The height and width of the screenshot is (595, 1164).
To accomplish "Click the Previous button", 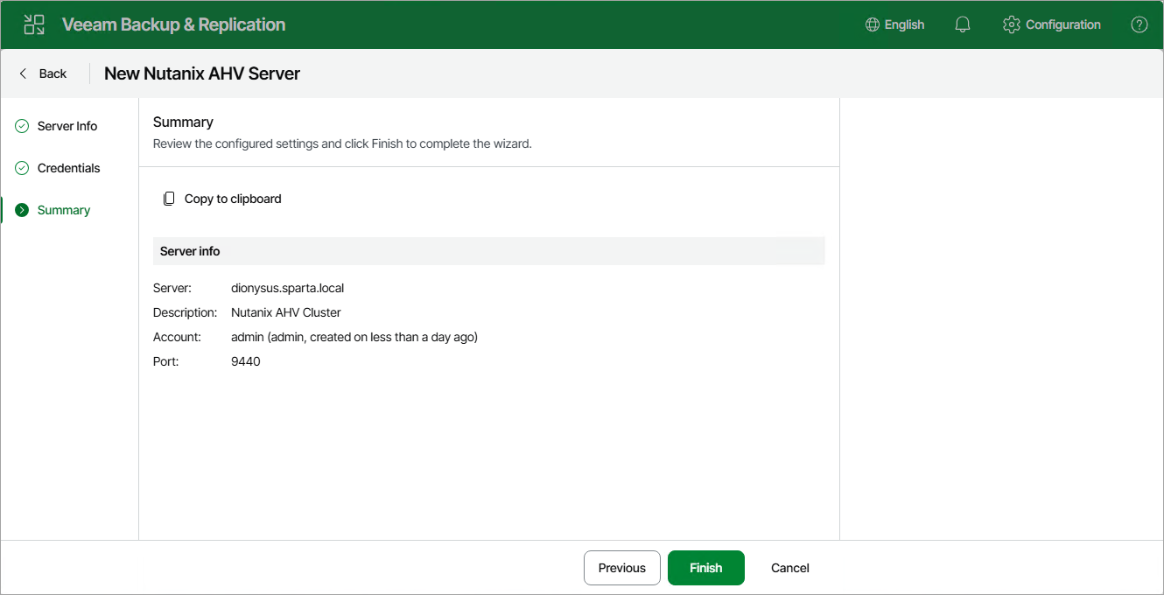I will [x=622, y=568].
